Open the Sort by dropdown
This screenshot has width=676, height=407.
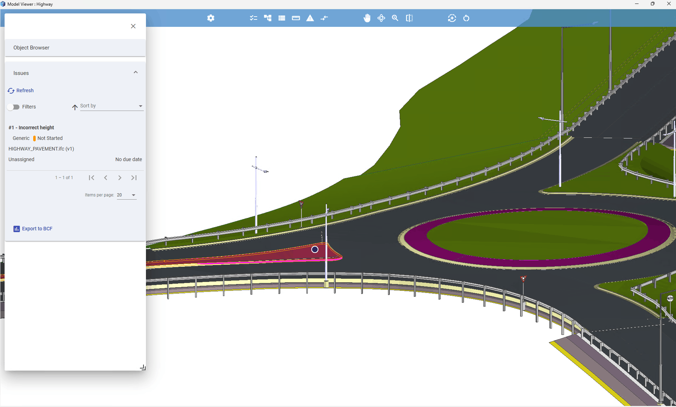click(112, 106)
